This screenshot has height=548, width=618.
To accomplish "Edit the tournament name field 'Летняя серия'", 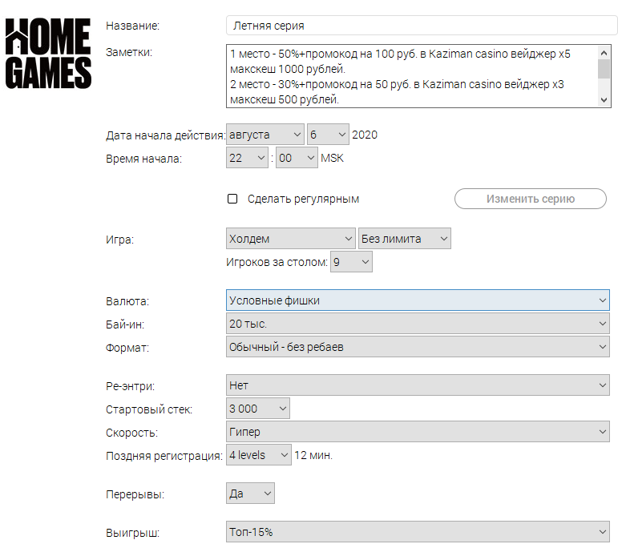I will [422, 26].
